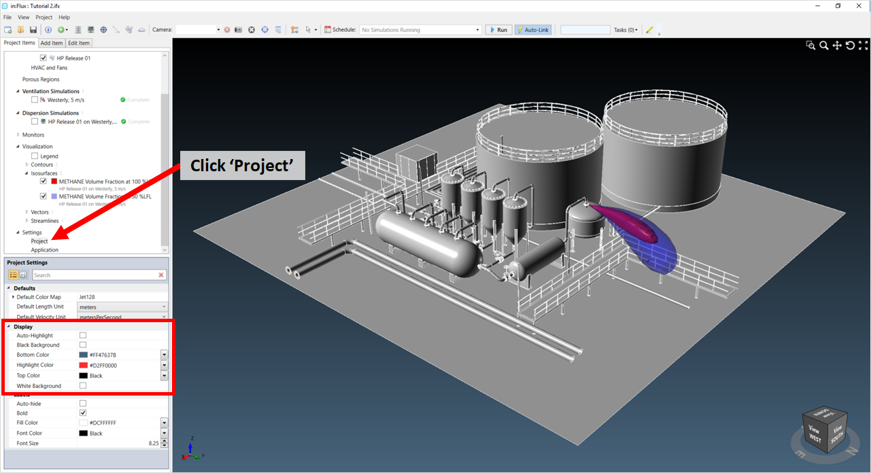Click the Pan tool in the viewport toolbar
The height and width of the screenshot is (473, 871).
(837, 45)
